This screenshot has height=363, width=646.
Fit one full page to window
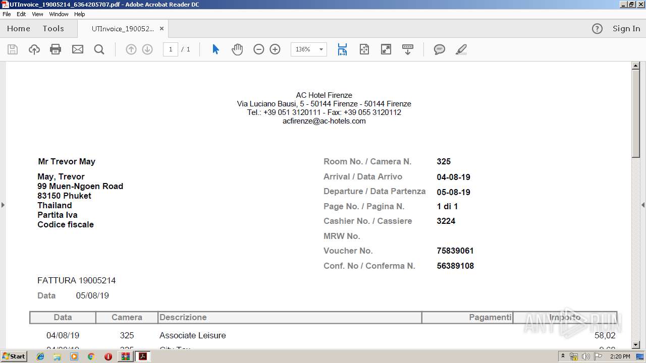coord(364,49)
